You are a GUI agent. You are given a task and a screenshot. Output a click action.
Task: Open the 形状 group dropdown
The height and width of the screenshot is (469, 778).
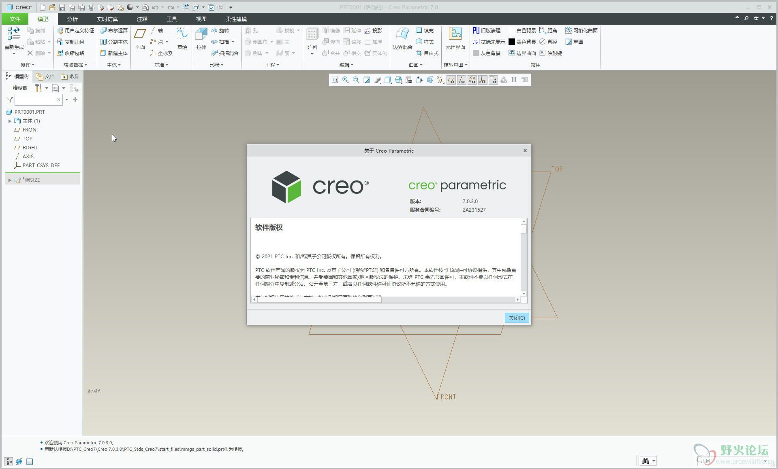[217, 65]
